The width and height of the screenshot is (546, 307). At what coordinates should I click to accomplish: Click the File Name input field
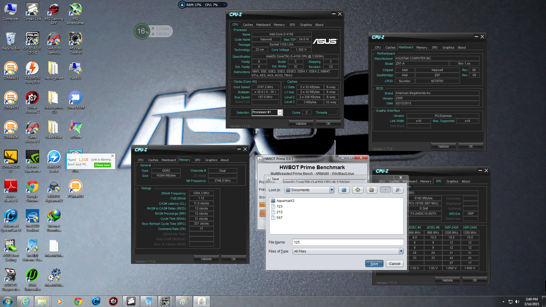click(x=348, y=242)
